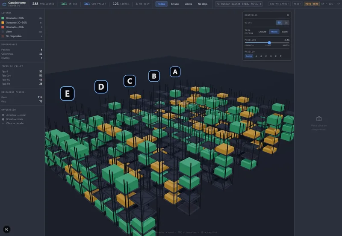Click the Editar Layout button
Image resolution: width=342 pixels, height=236 pixels.
pos(280,4)
